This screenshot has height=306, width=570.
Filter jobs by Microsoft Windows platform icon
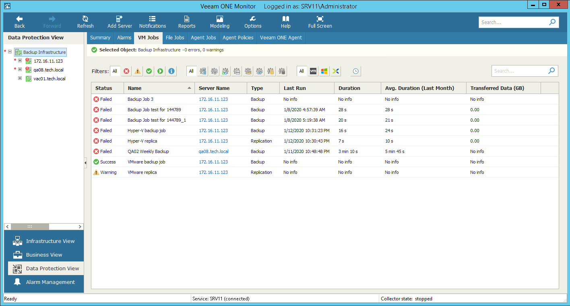pyautogui.click(x=324, y=71)
